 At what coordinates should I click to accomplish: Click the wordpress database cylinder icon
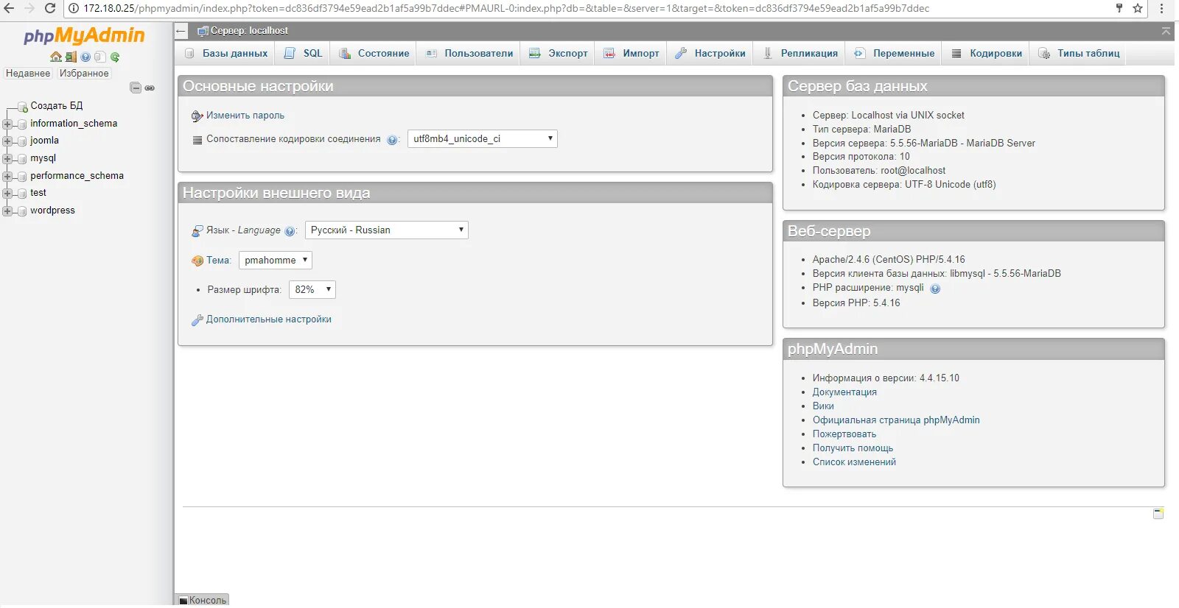[x=22, y=211]
